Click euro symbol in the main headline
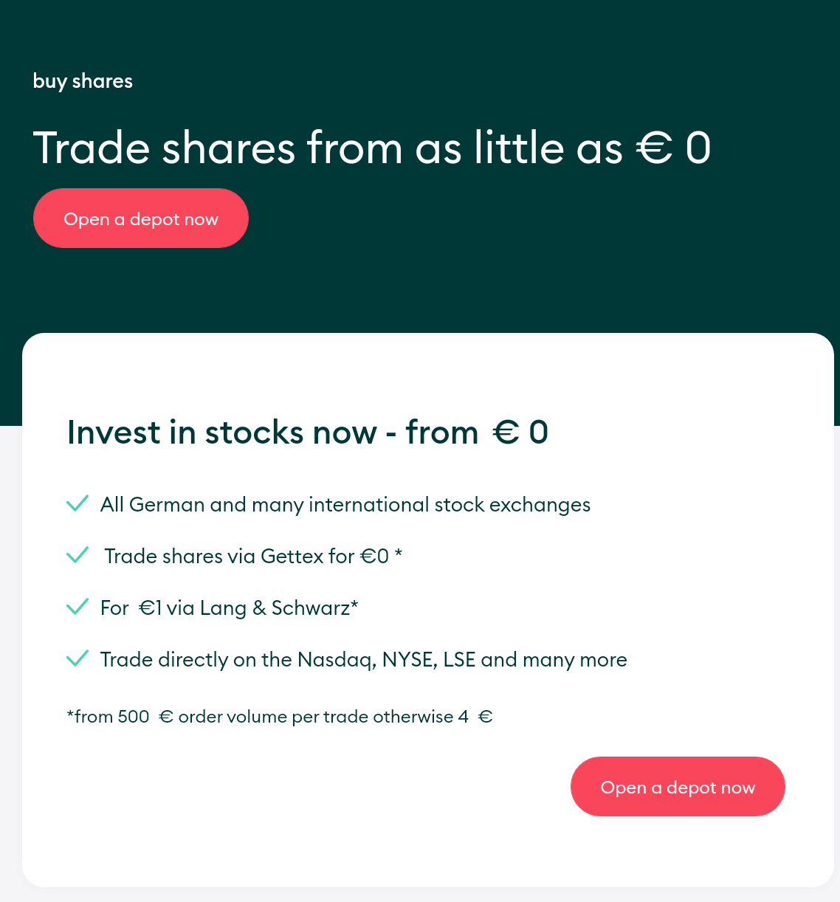 654,148
